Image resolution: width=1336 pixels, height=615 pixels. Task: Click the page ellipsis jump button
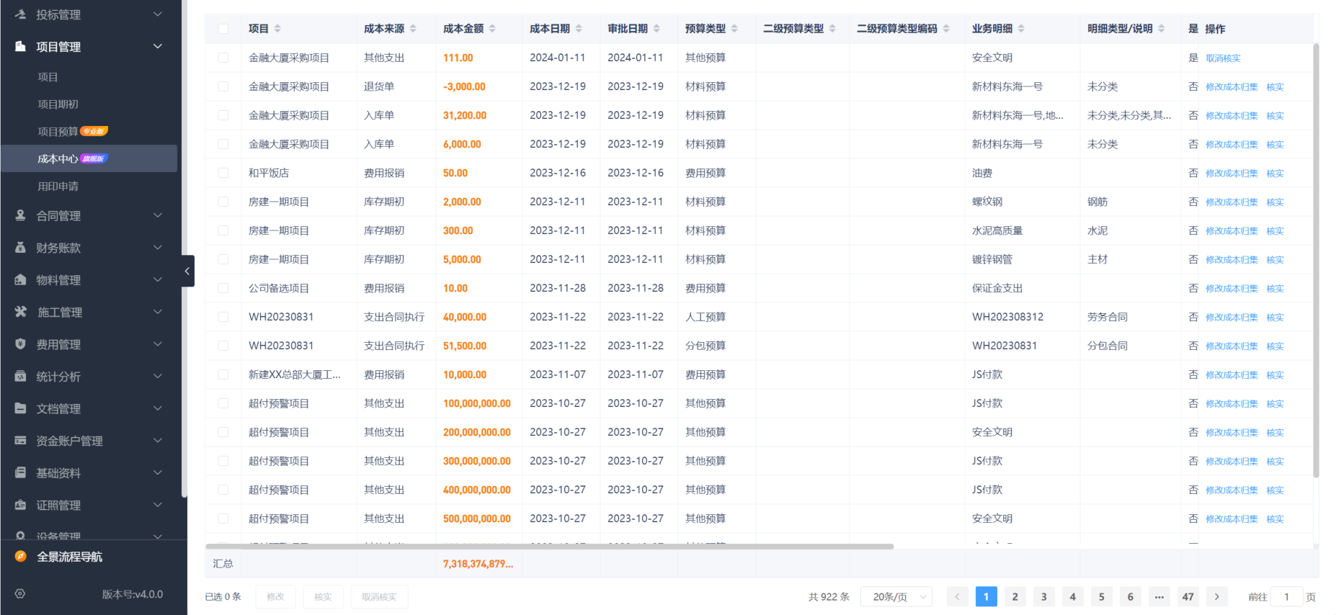pos(1159,596)
